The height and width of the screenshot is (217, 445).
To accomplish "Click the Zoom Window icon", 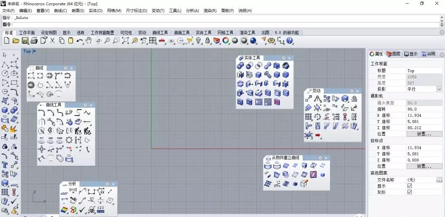I will click(116, 41).
